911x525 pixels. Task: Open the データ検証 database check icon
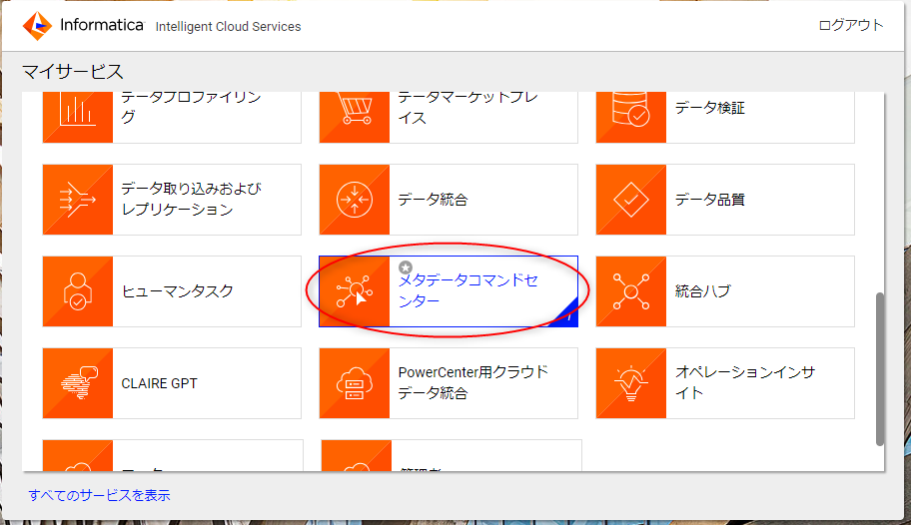click(631, 117)
